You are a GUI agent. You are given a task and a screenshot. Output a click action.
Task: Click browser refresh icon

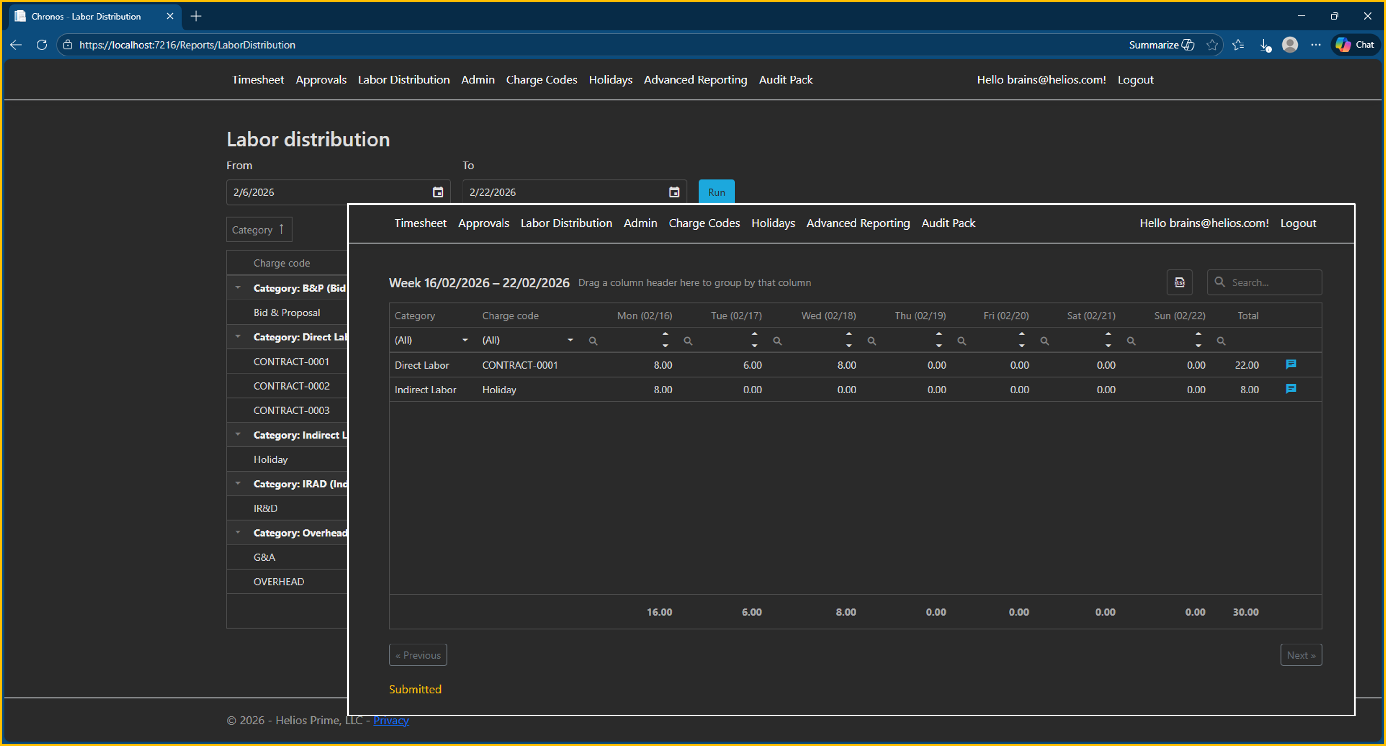[42, 45]
